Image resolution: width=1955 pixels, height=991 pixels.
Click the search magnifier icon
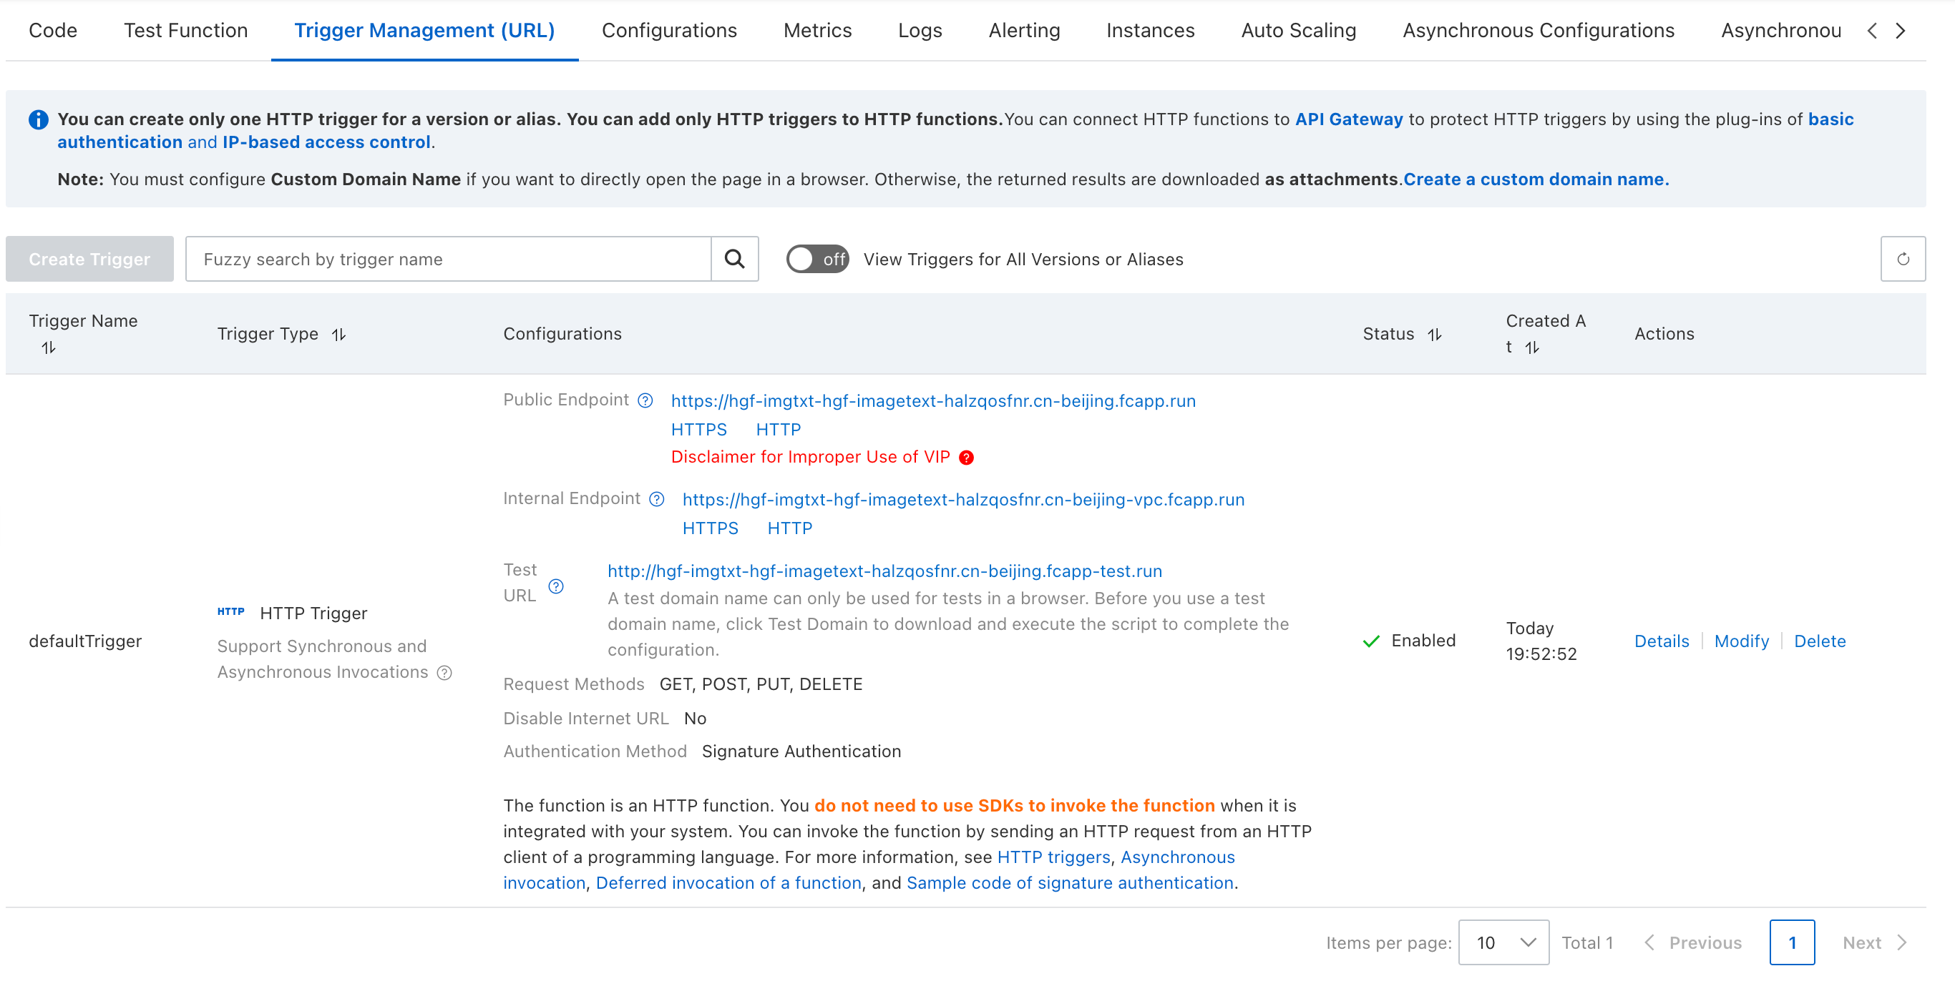pos(734,260)
